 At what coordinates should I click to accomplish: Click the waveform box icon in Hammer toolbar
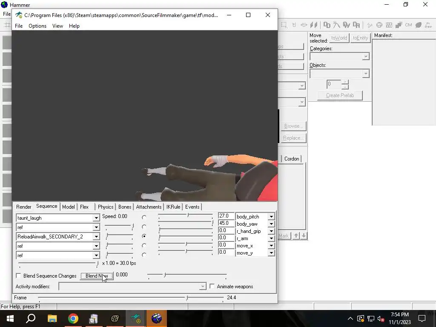[389, 25]
